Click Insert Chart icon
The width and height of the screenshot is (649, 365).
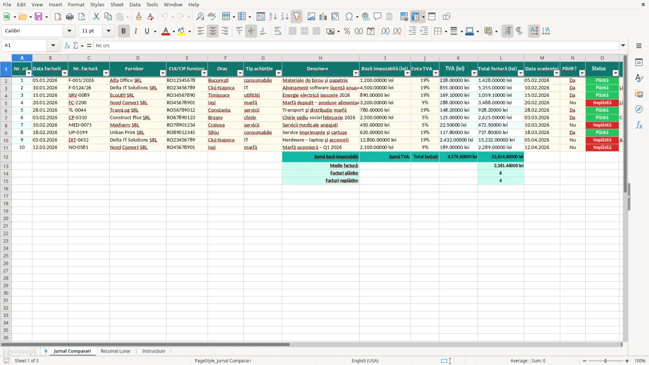click(323, 17)
